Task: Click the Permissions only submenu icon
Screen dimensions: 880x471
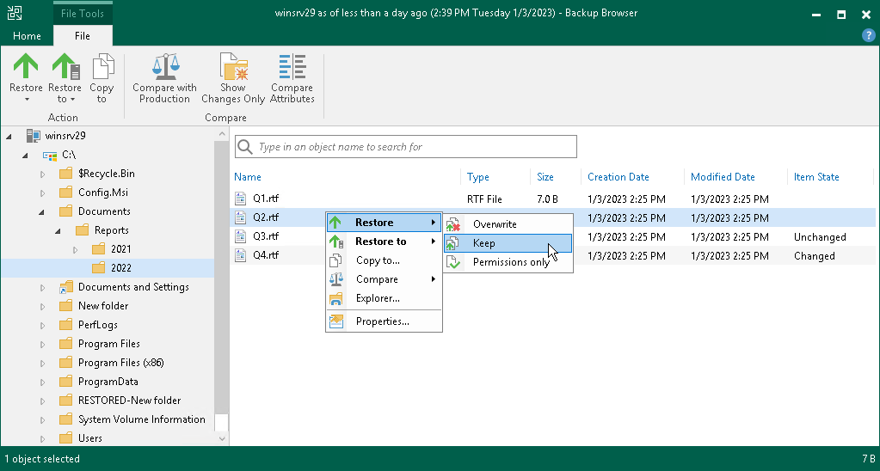Action: tap(453, 262)
